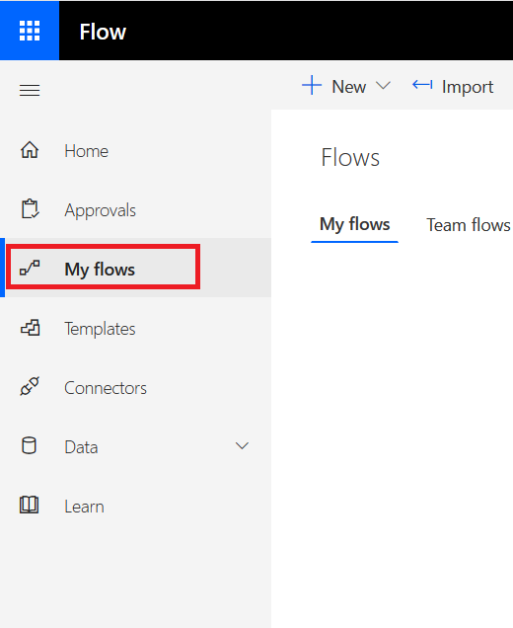Select My flows in sidebar

(x=100, y=270)
